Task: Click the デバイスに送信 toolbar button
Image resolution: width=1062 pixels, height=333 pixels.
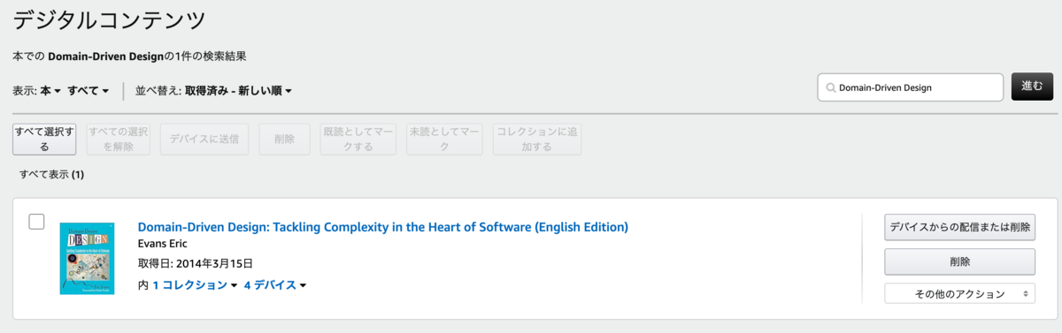Action: [204, 139]
